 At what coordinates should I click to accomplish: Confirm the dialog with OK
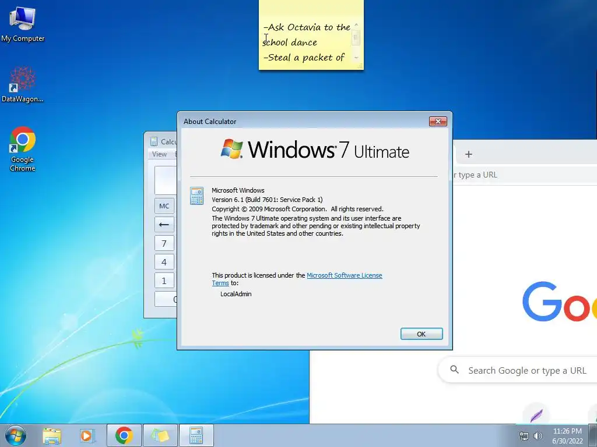point(422,334)
